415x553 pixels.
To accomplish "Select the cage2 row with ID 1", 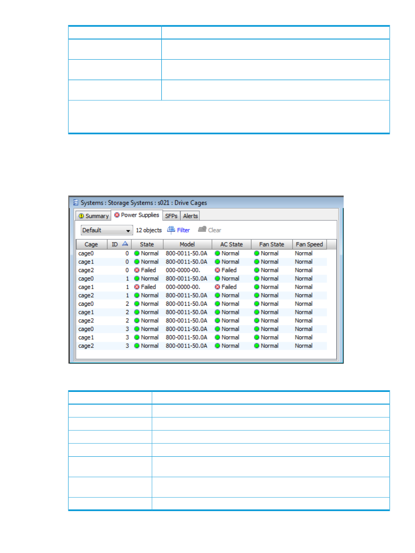I will (201, 296).
